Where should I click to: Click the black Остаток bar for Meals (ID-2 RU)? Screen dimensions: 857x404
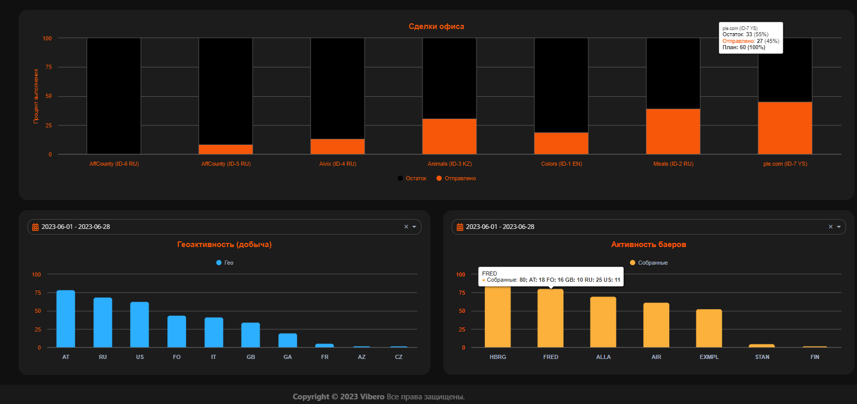[673, 73]
